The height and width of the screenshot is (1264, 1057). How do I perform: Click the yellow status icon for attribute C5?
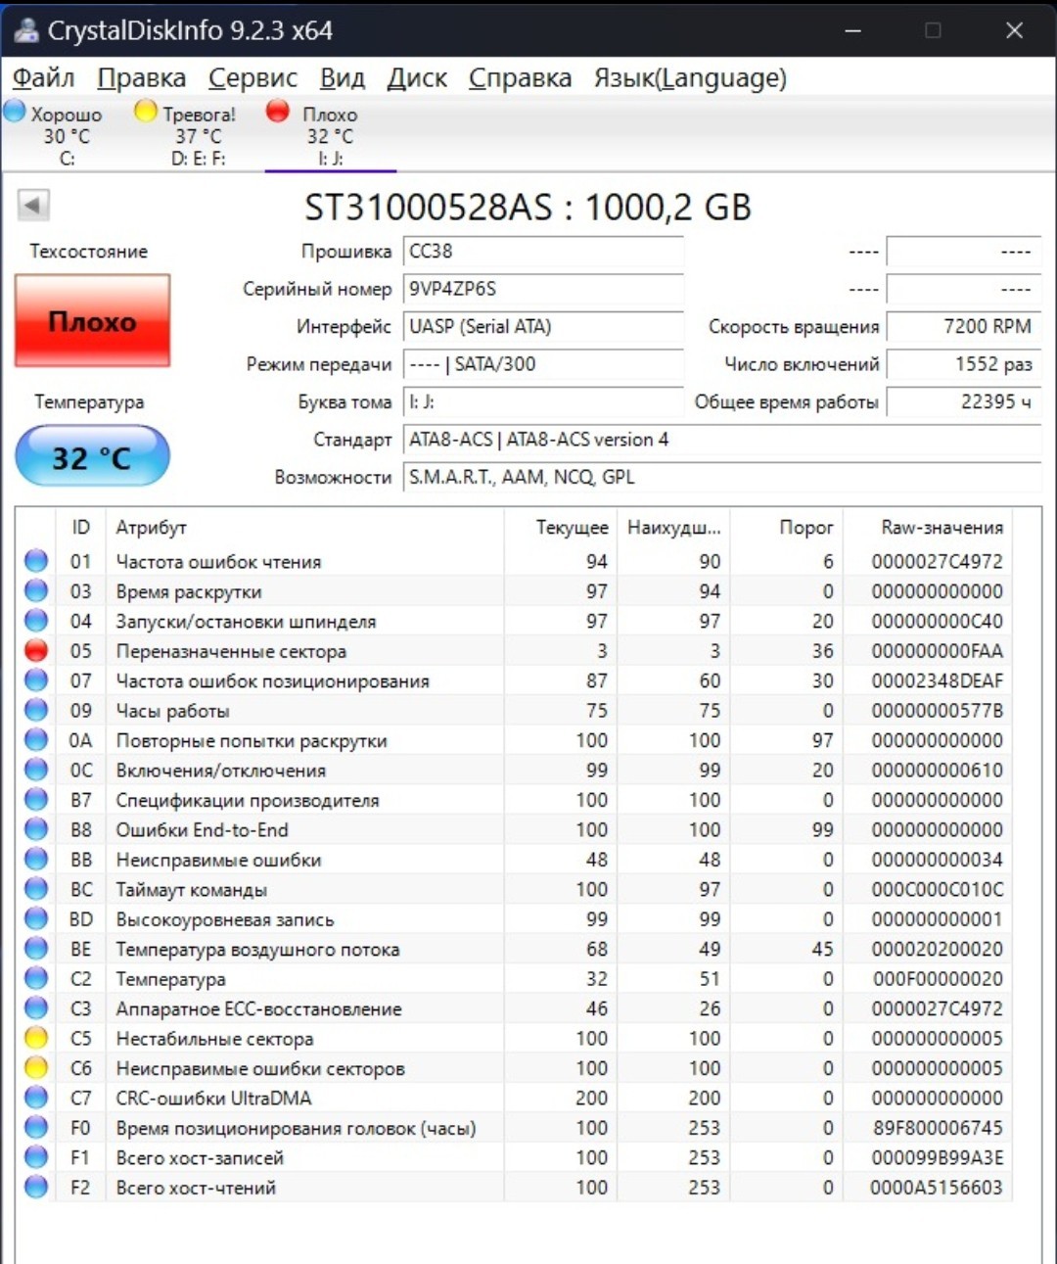coord(36,1038)
